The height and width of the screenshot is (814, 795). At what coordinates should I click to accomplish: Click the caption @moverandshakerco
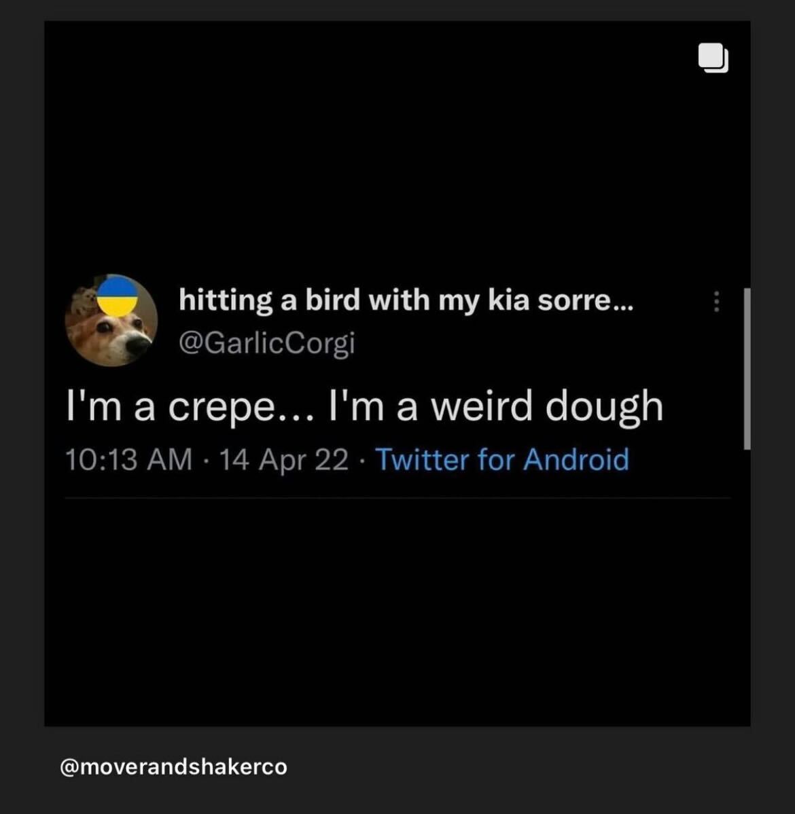(x=172, y=767)
